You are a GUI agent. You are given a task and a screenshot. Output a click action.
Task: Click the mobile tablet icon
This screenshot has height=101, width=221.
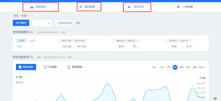point(69,67)
